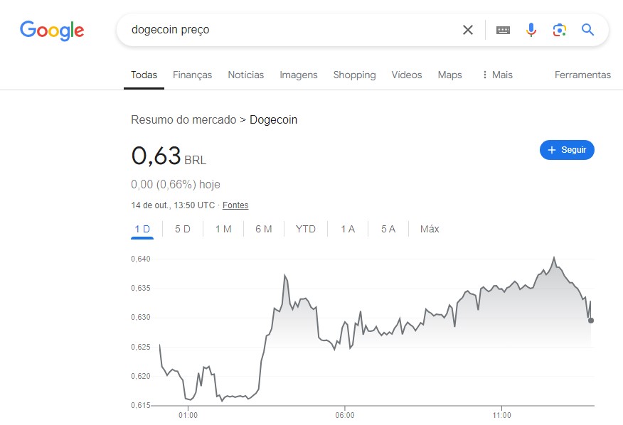
Task: Select the Todas tab
Action: (144, 75)
